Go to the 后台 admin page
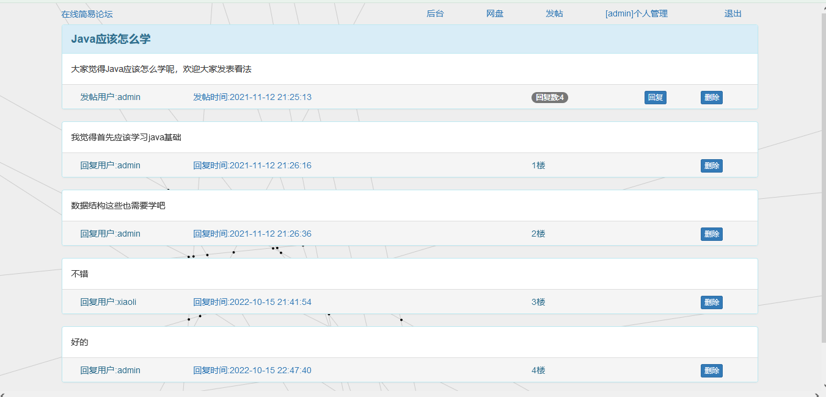The width and height of the screenshot is (826, 397). 435,14
